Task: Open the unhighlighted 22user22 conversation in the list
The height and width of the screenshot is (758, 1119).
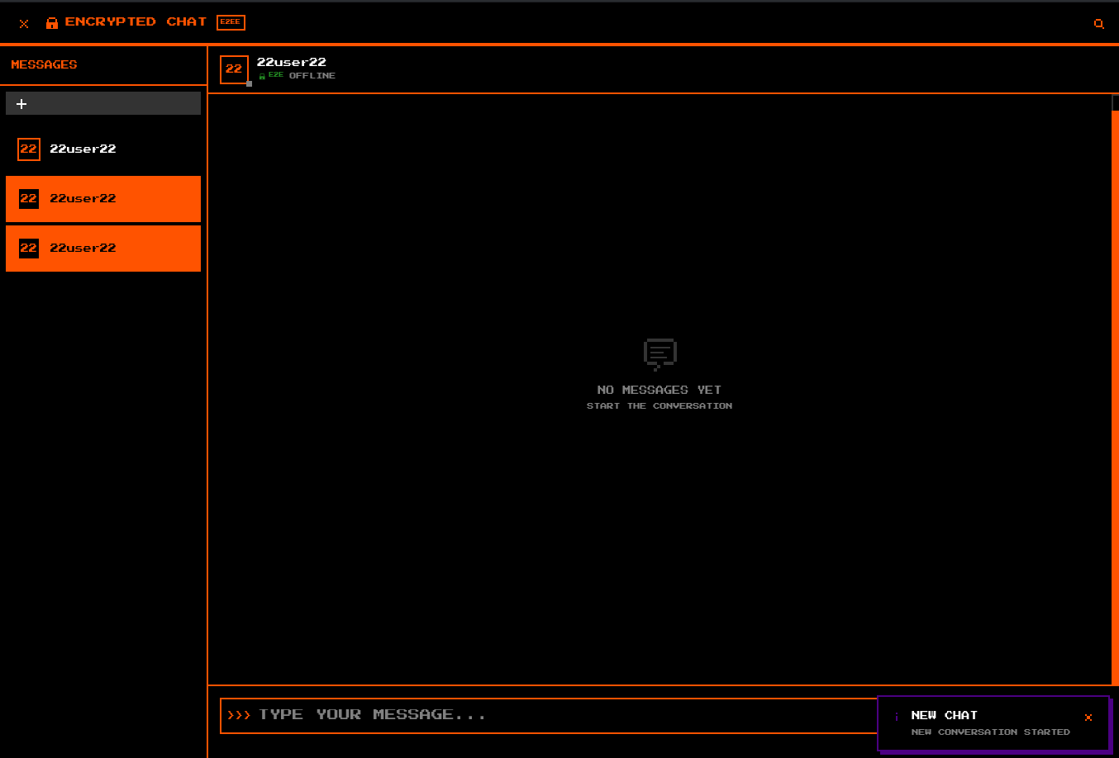Action: click(x=103, y=149)
